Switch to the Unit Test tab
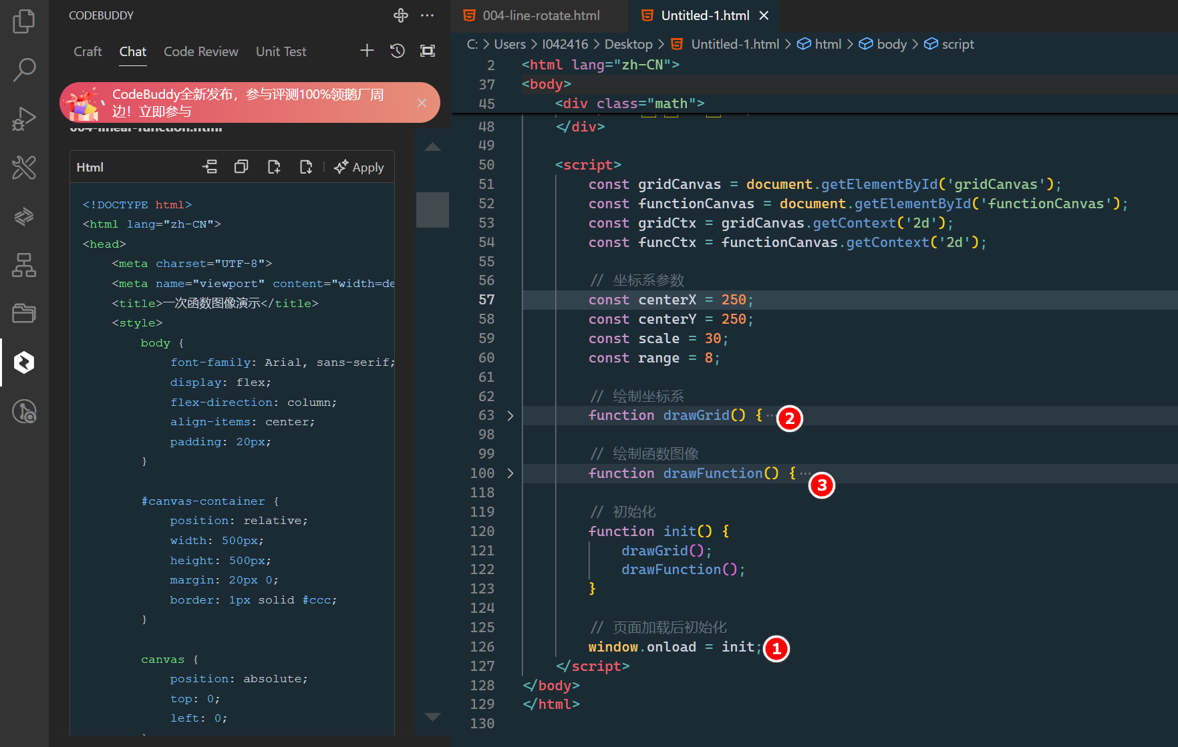1178x747 pixels. pos(281,51)
